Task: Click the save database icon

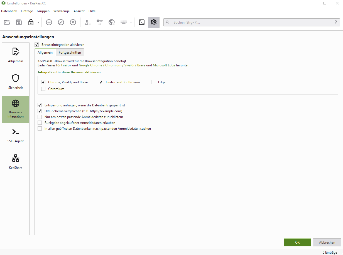Action: pyautogui.click(x=19, y=22)
